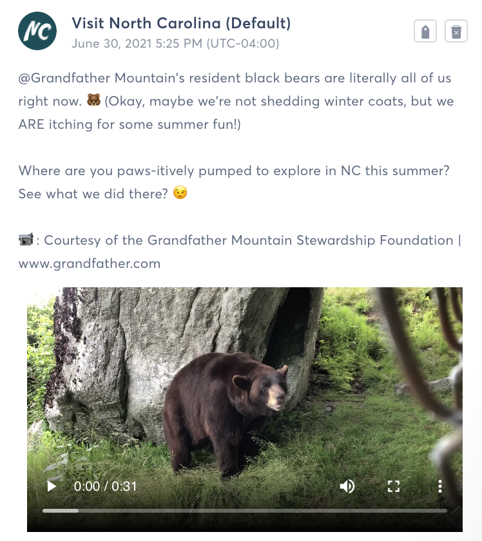Click the bear face emoji

point(93,101)
